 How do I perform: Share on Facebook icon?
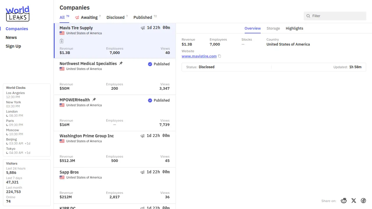coord(363,201)
